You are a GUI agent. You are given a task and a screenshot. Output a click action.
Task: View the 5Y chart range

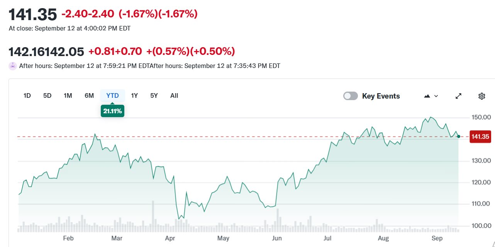pyautogui.click(x=153, y=95)
